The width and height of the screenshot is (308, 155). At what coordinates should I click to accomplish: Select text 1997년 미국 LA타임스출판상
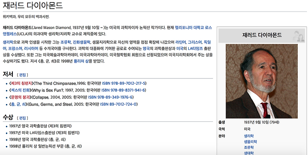(32, 133)
